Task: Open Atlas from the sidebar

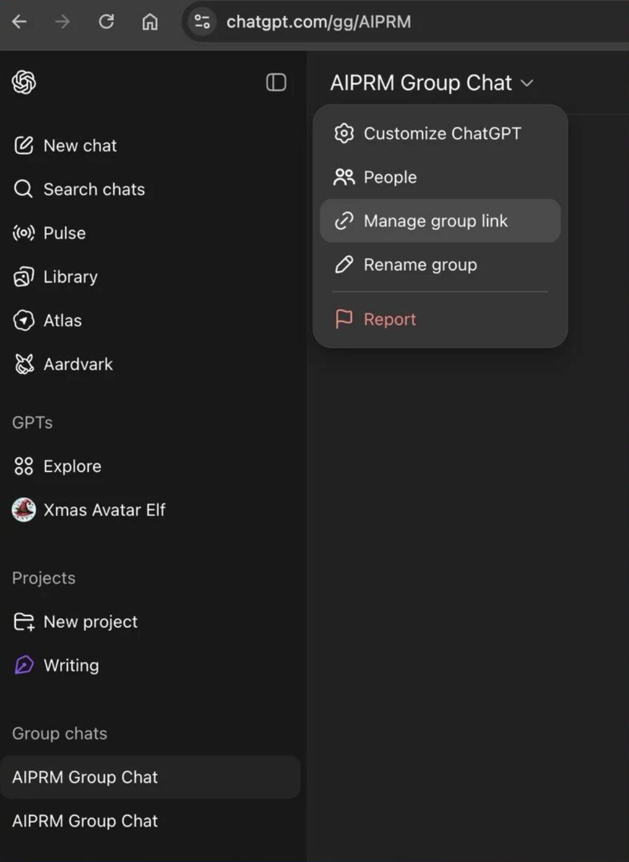Action: (x=62, y=321)
